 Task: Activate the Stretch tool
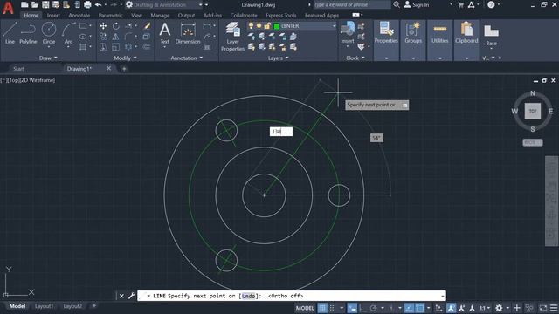click(x=103, y=46)
